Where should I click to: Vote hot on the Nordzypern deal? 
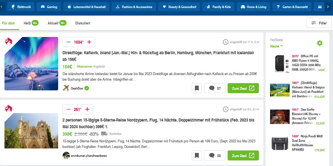click(87, 109)
